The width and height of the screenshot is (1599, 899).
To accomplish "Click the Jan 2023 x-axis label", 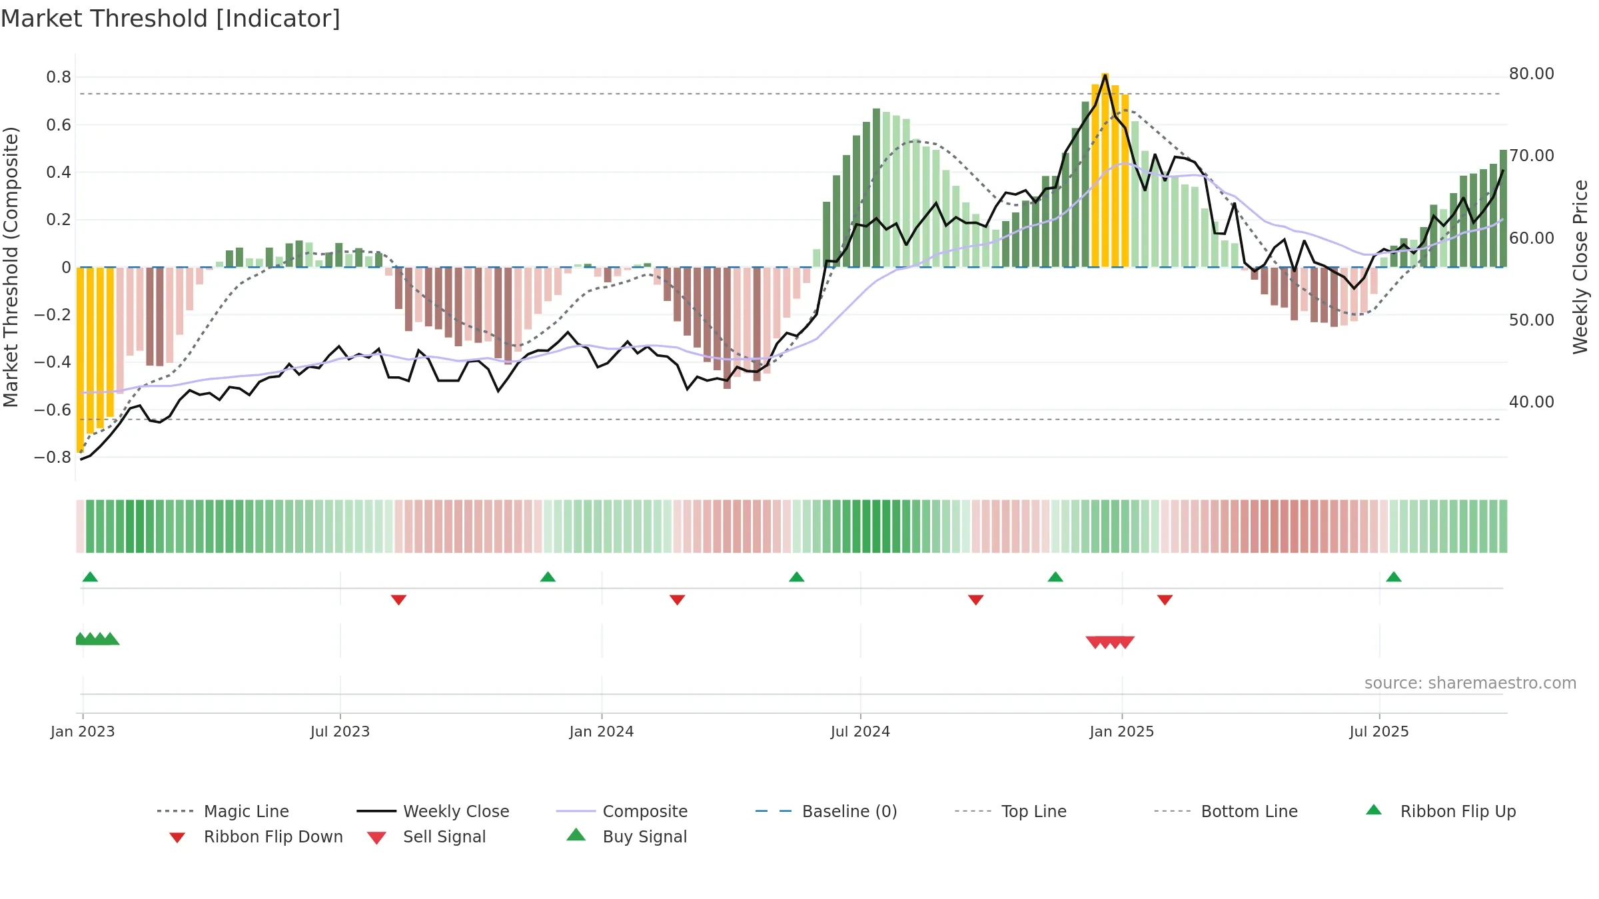I will (83, 731).
